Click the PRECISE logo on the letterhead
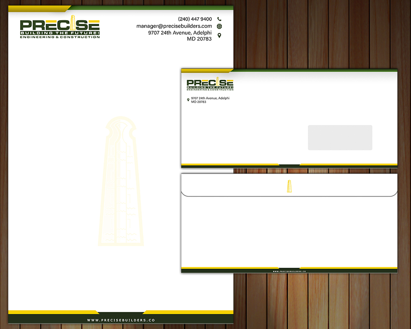Screen dimensions: 411x329 60,27
